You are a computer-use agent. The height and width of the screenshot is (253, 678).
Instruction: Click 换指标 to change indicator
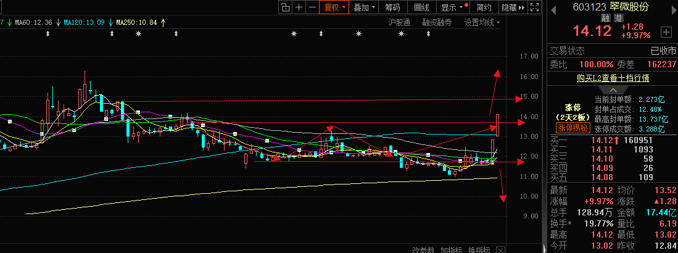click(x=479, y=250)
